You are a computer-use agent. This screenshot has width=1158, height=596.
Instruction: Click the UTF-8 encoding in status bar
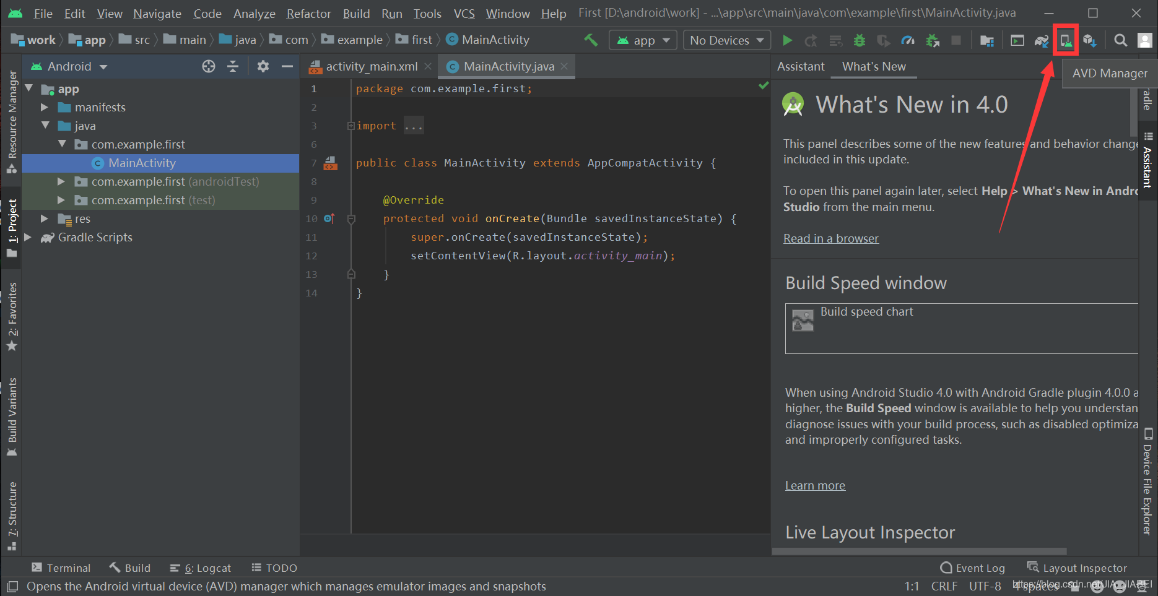[985, 586]
